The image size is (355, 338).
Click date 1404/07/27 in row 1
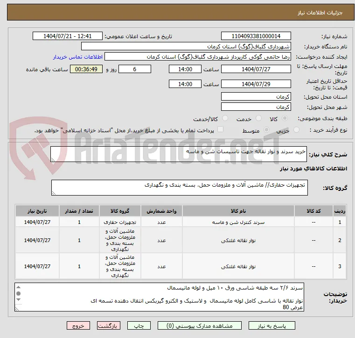[x=37, y=223]
